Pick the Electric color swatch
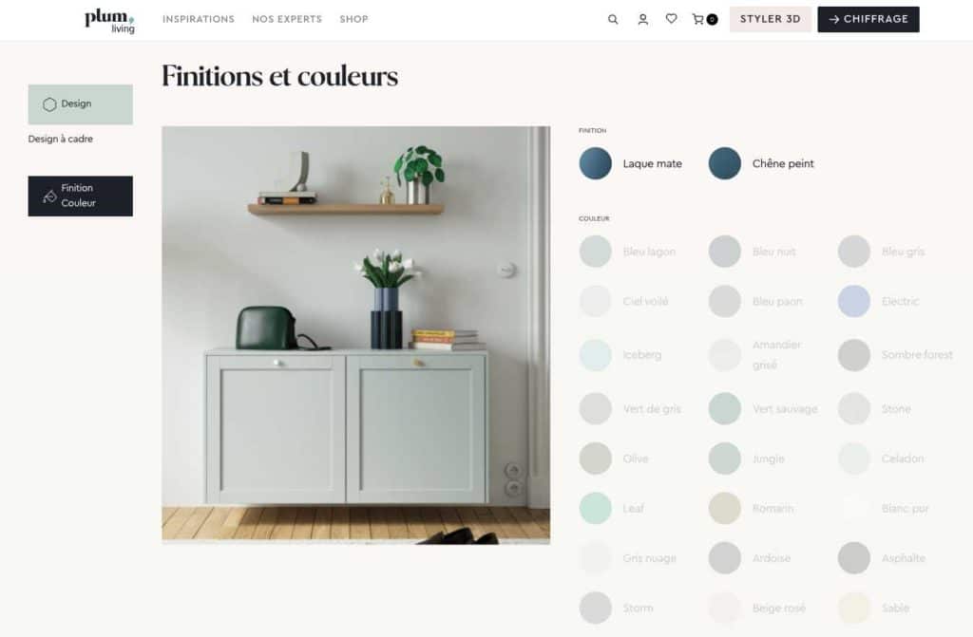The height and width of the screenshot is (637, 973). point(854,302)
